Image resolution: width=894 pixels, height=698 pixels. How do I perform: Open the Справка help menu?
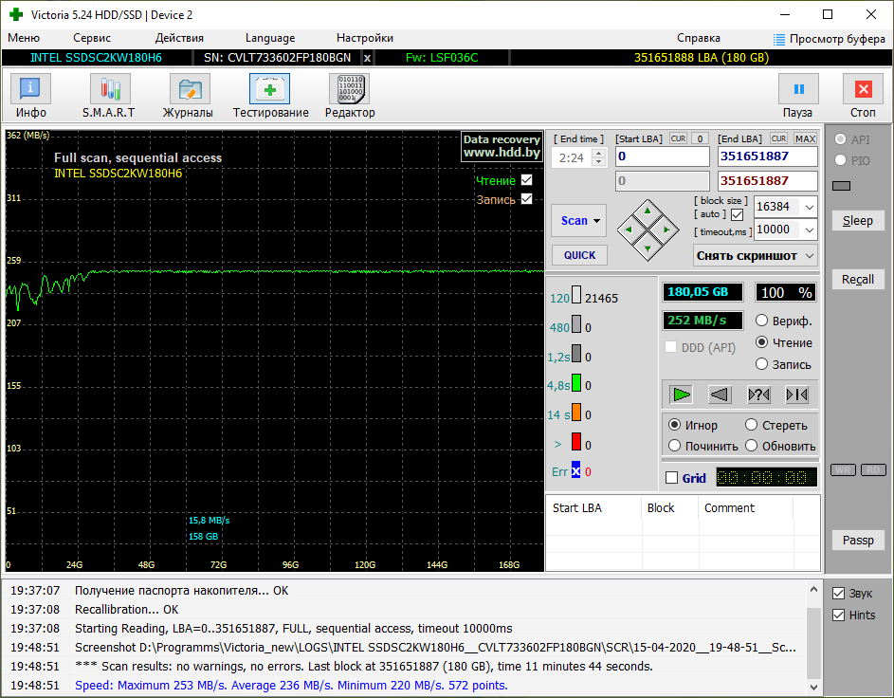tap(699, 38)
